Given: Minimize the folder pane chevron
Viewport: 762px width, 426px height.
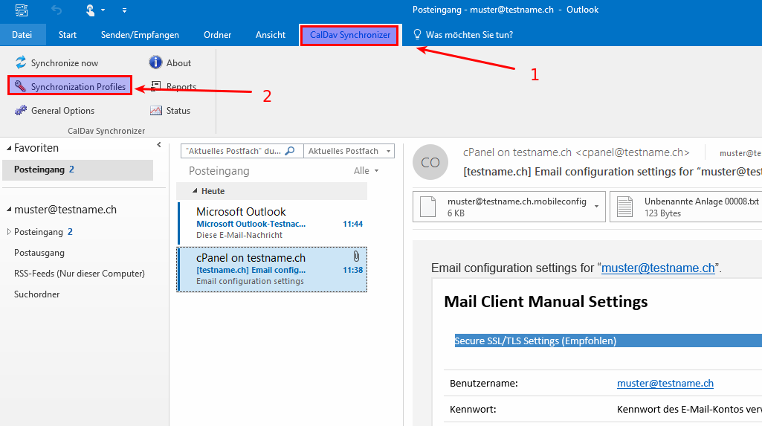Looking at the screenshot, I should coord(159,145).
